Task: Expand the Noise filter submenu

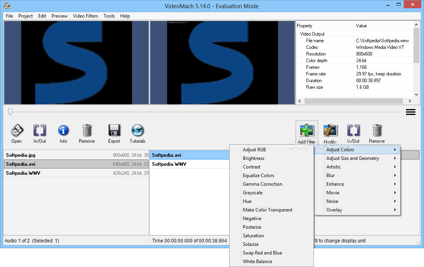Action: (x=357, y=201)
